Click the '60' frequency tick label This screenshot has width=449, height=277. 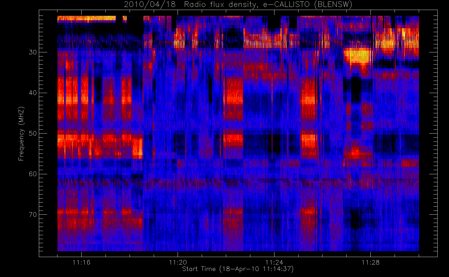33,174
